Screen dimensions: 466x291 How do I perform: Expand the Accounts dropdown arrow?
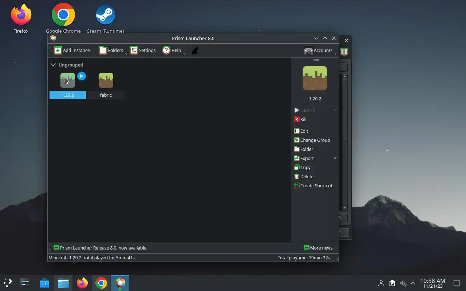tap(336, 53)
